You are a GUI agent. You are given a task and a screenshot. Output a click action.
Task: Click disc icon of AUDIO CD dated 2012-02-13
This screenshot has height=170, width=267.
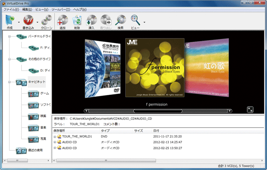pyautogui.click(x=59, y=142)
